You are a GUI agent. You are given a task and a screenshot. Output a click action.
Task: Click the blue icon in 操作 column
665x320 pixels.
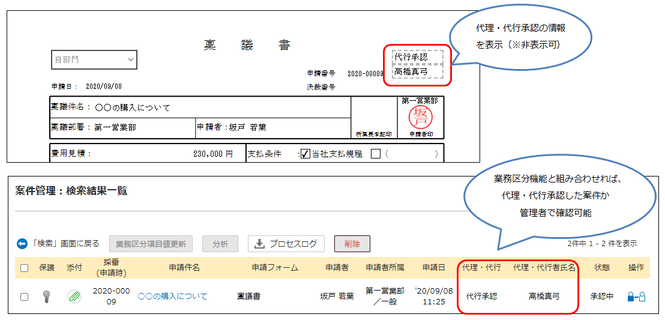(x=636, y=297)
